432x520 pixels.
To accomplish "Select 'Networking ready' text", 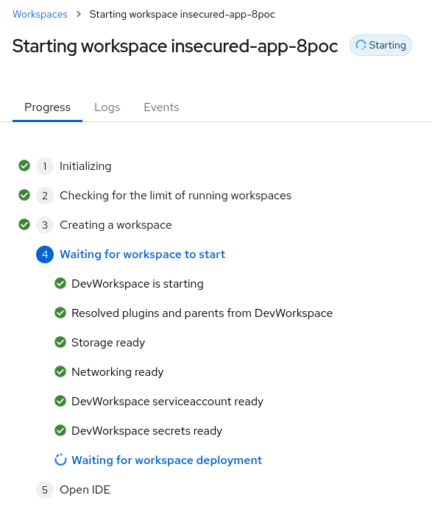I will coord(118,372).
